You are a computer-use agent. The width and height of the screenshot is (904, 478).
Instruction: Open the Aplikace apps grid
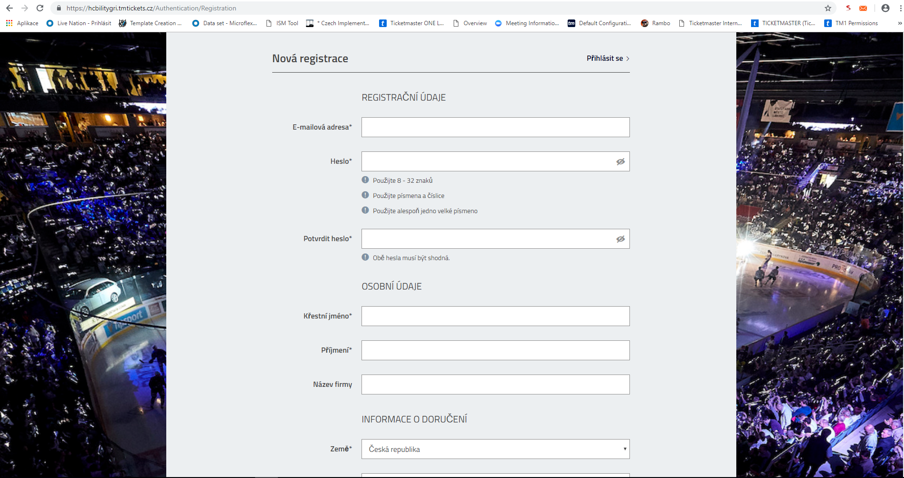click(9, 23)
